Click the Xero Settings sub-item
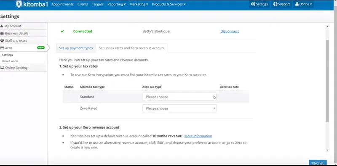 pyautogui.click(x=8, y=55)
